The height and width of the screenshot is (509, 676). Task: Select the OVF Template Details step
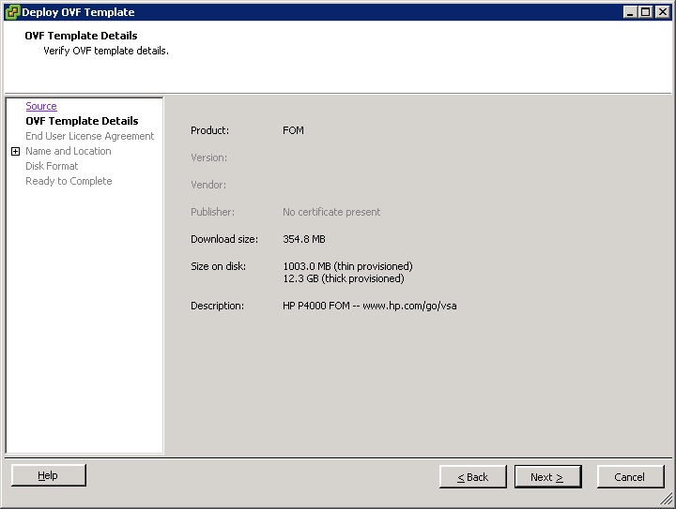pyautogui.click(x=82, y=121)
